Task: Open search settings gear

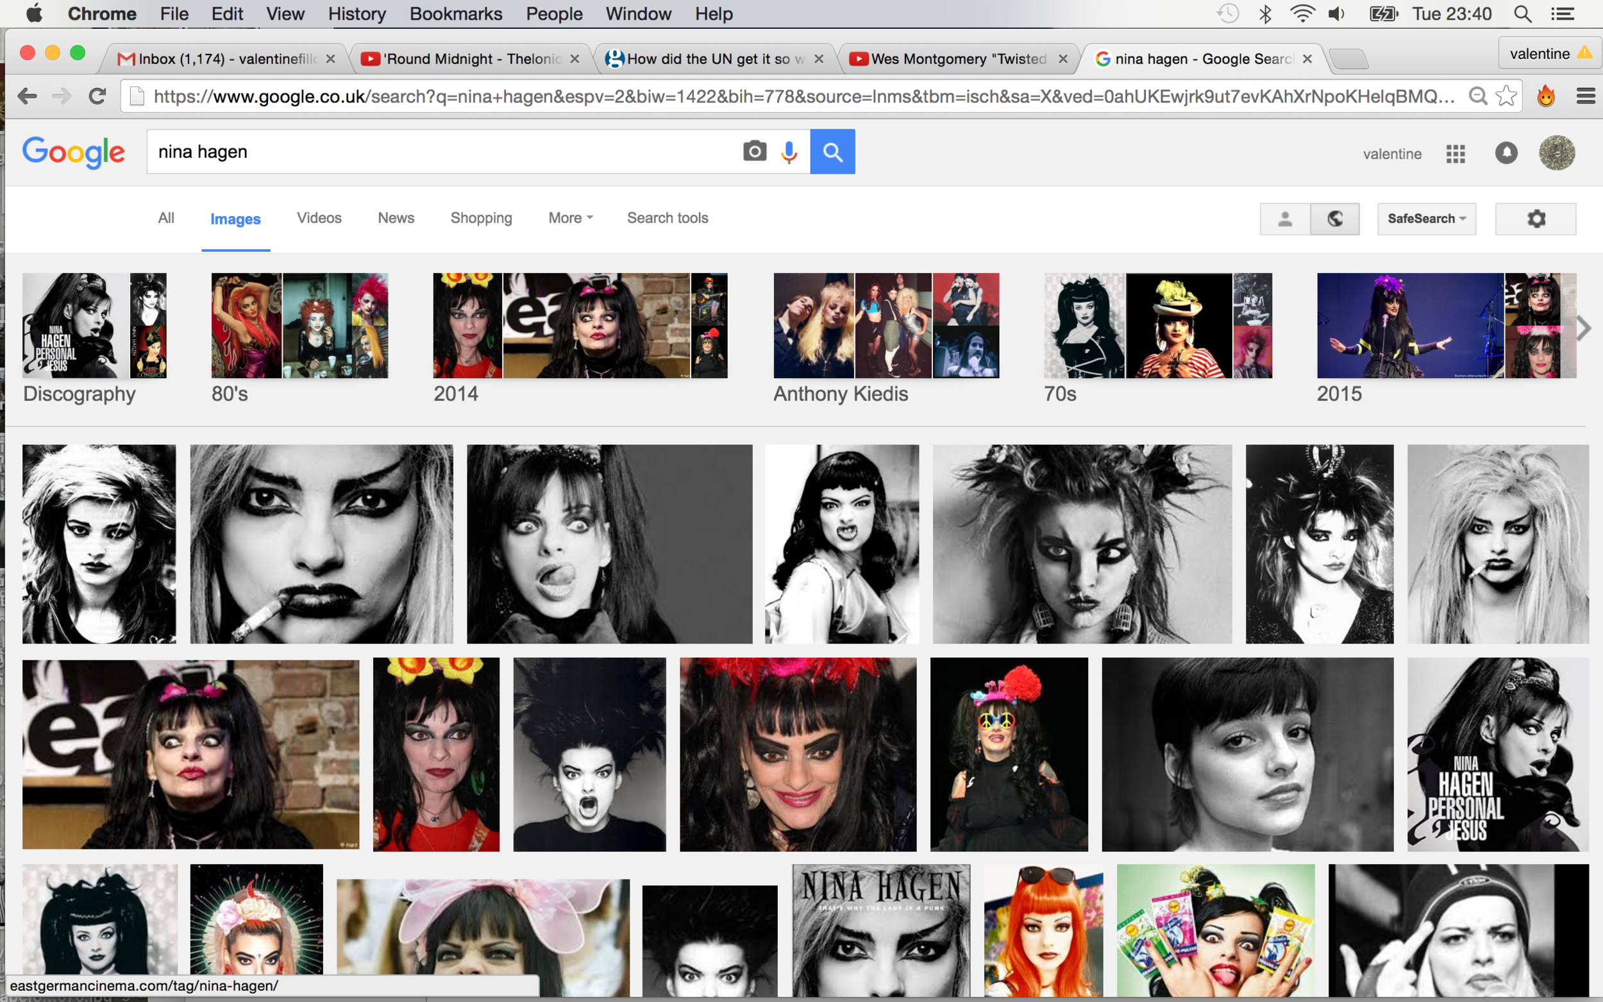Action: click(1536, 219)
